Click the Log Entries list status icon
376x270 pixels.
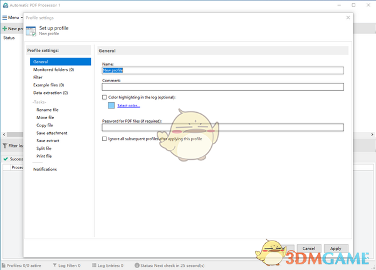tap(94, 265)
